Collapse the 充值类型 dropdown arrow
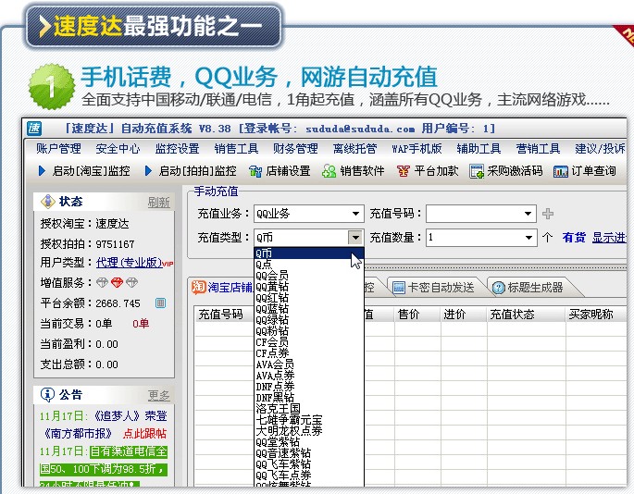The width and height of the screenshot is (634, 494). click(355, 238)
